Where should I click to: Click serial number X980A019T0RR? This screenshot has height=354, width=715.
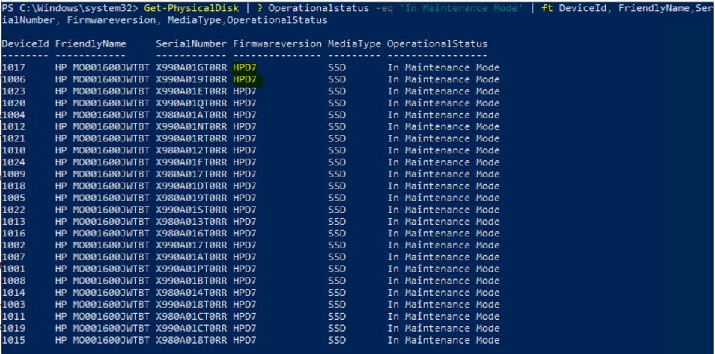point(192,198)
